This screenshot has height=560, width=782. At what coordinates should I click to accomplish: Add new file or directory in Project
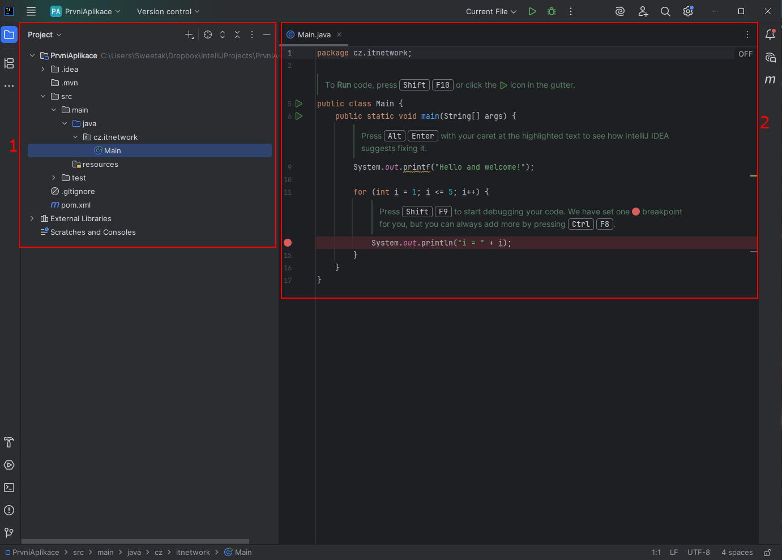coord(190,35)
